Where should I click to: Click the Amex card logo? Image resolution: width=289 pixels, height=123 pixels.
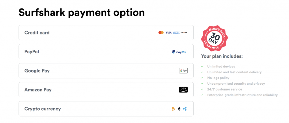(176, 33)
